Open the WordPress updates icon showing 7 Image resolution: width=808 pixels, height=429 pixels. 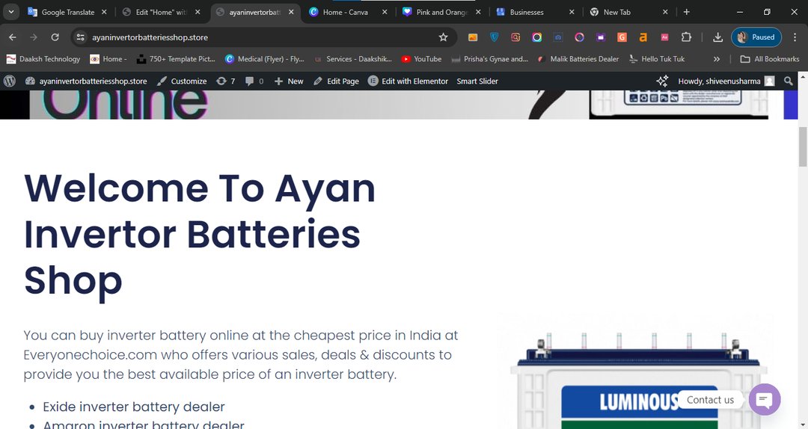coord(225,81)
